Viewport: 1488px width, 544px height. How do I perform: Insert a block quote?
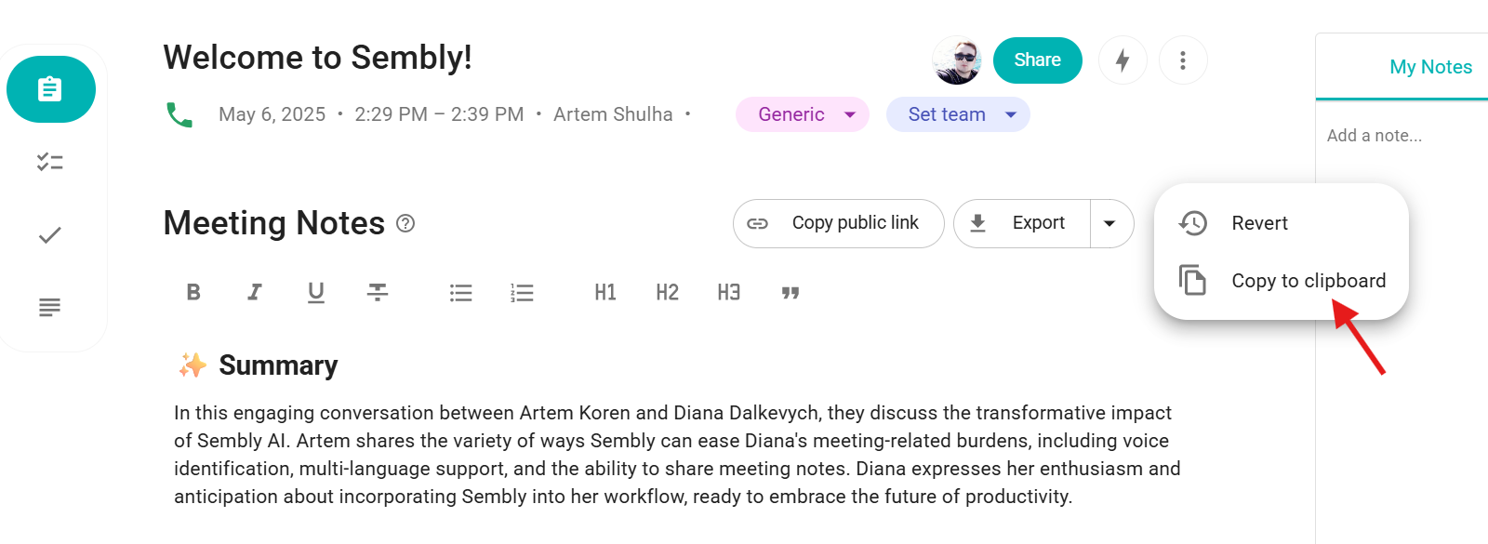point(790,293)
